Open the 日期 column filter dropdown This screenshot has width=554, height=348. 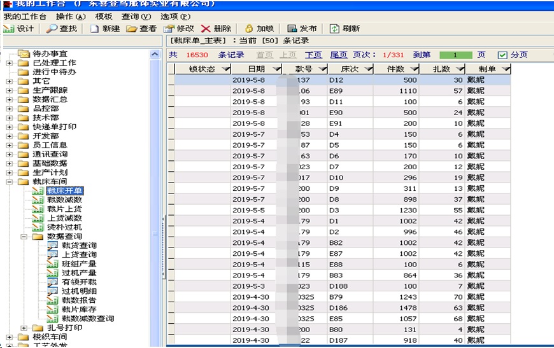[276, 69]
